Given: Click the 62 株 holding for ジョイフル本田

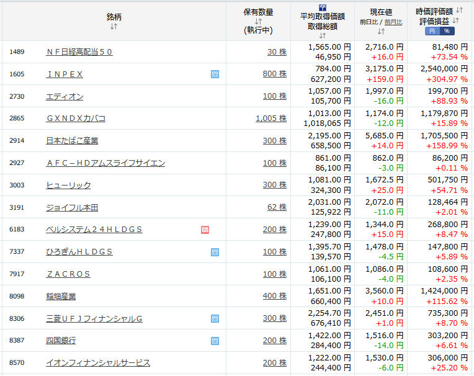Looking at the screenshot, I should (x=277, y=207).
